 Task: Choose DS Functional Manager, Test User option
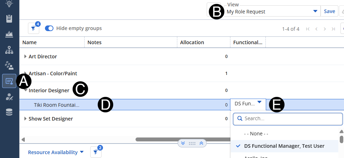tap(284, 146)
